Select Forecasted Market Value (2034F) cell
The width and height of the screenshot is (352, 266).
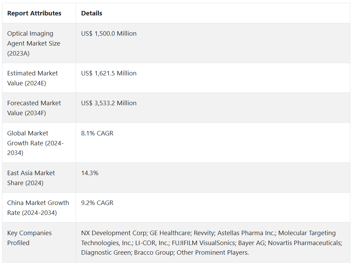click(x=39, y=108)
